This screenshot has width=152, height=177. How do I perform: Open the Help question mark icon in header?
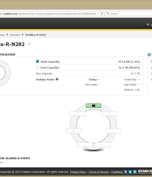point(148,25)
